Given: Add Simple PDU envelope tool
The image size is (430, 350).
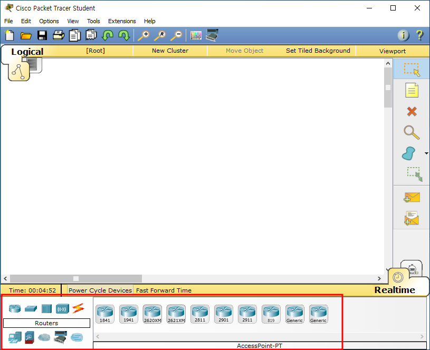Looking at the screenshot, I should tap(412, 197).
